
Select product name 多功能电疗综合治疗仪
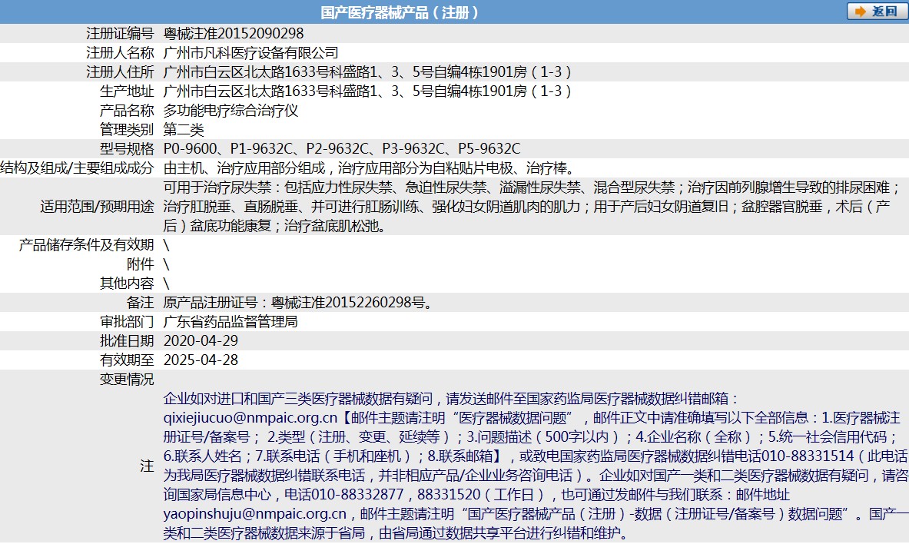click(x=231, y=110)
